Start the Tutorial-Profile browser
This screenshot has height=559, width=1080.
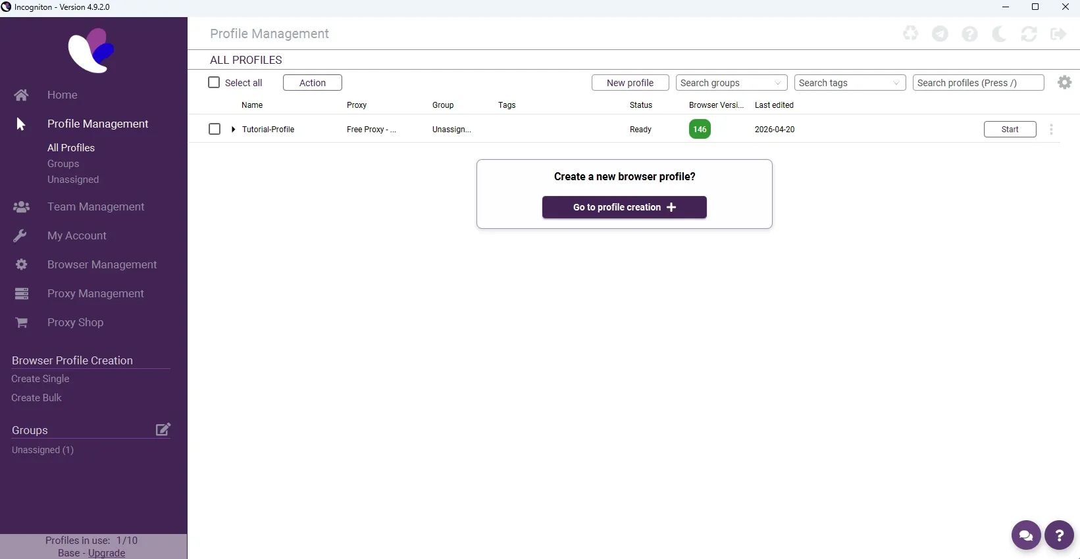point(1010,130)
